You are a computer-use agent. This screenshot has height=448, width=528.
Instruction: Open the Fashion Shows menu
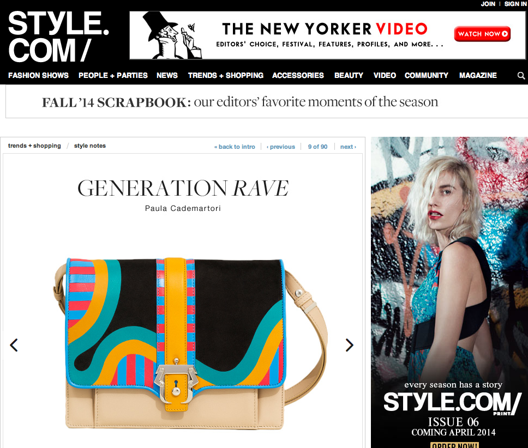coord(38,75)
